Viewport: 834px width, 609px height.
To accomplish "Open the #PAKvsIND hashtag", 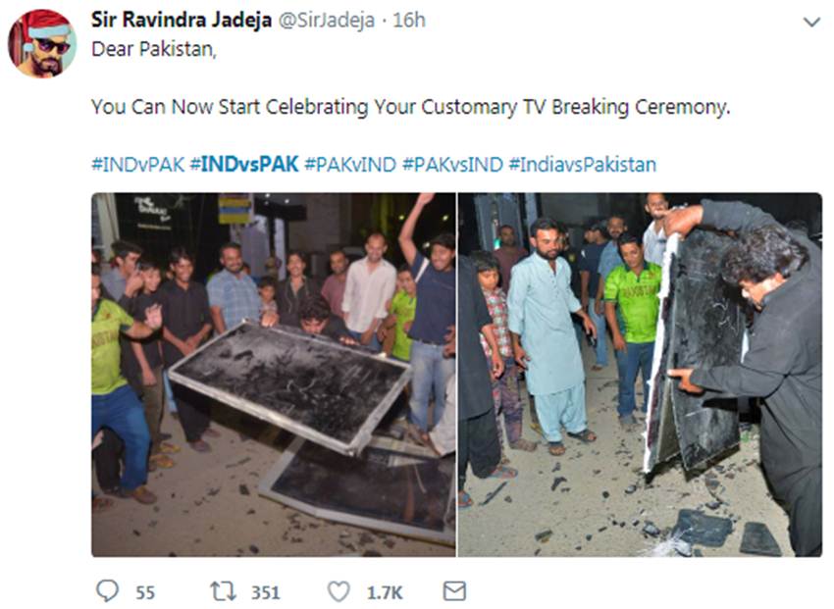I will pyautogui.click(x=452, y=164).
